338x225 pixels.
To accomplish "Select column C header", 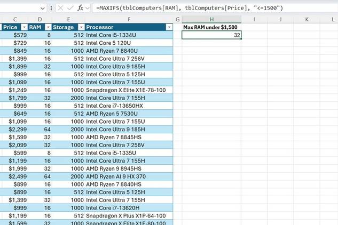I will (x=15, y=19).
